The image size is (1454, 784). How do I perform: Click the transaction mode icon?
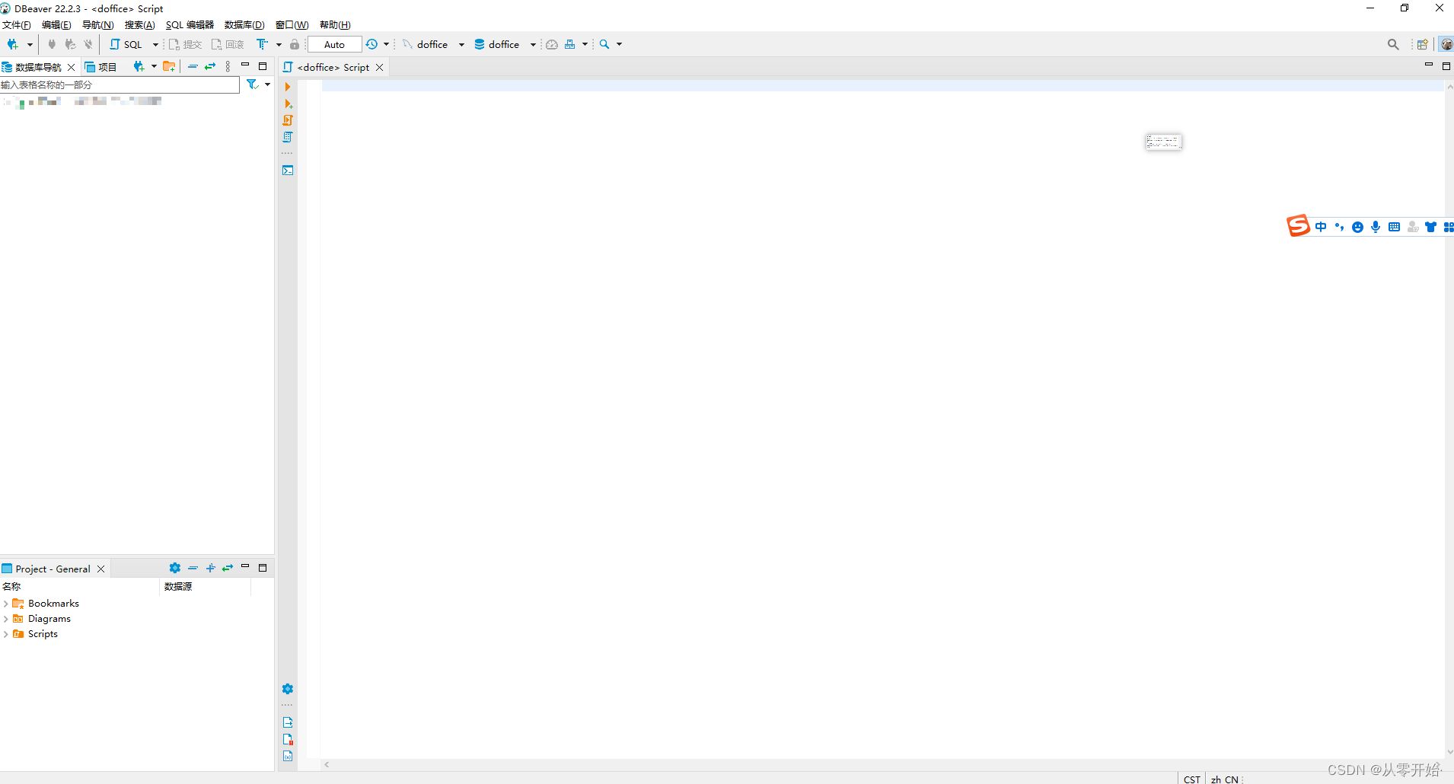click(263, 44)
